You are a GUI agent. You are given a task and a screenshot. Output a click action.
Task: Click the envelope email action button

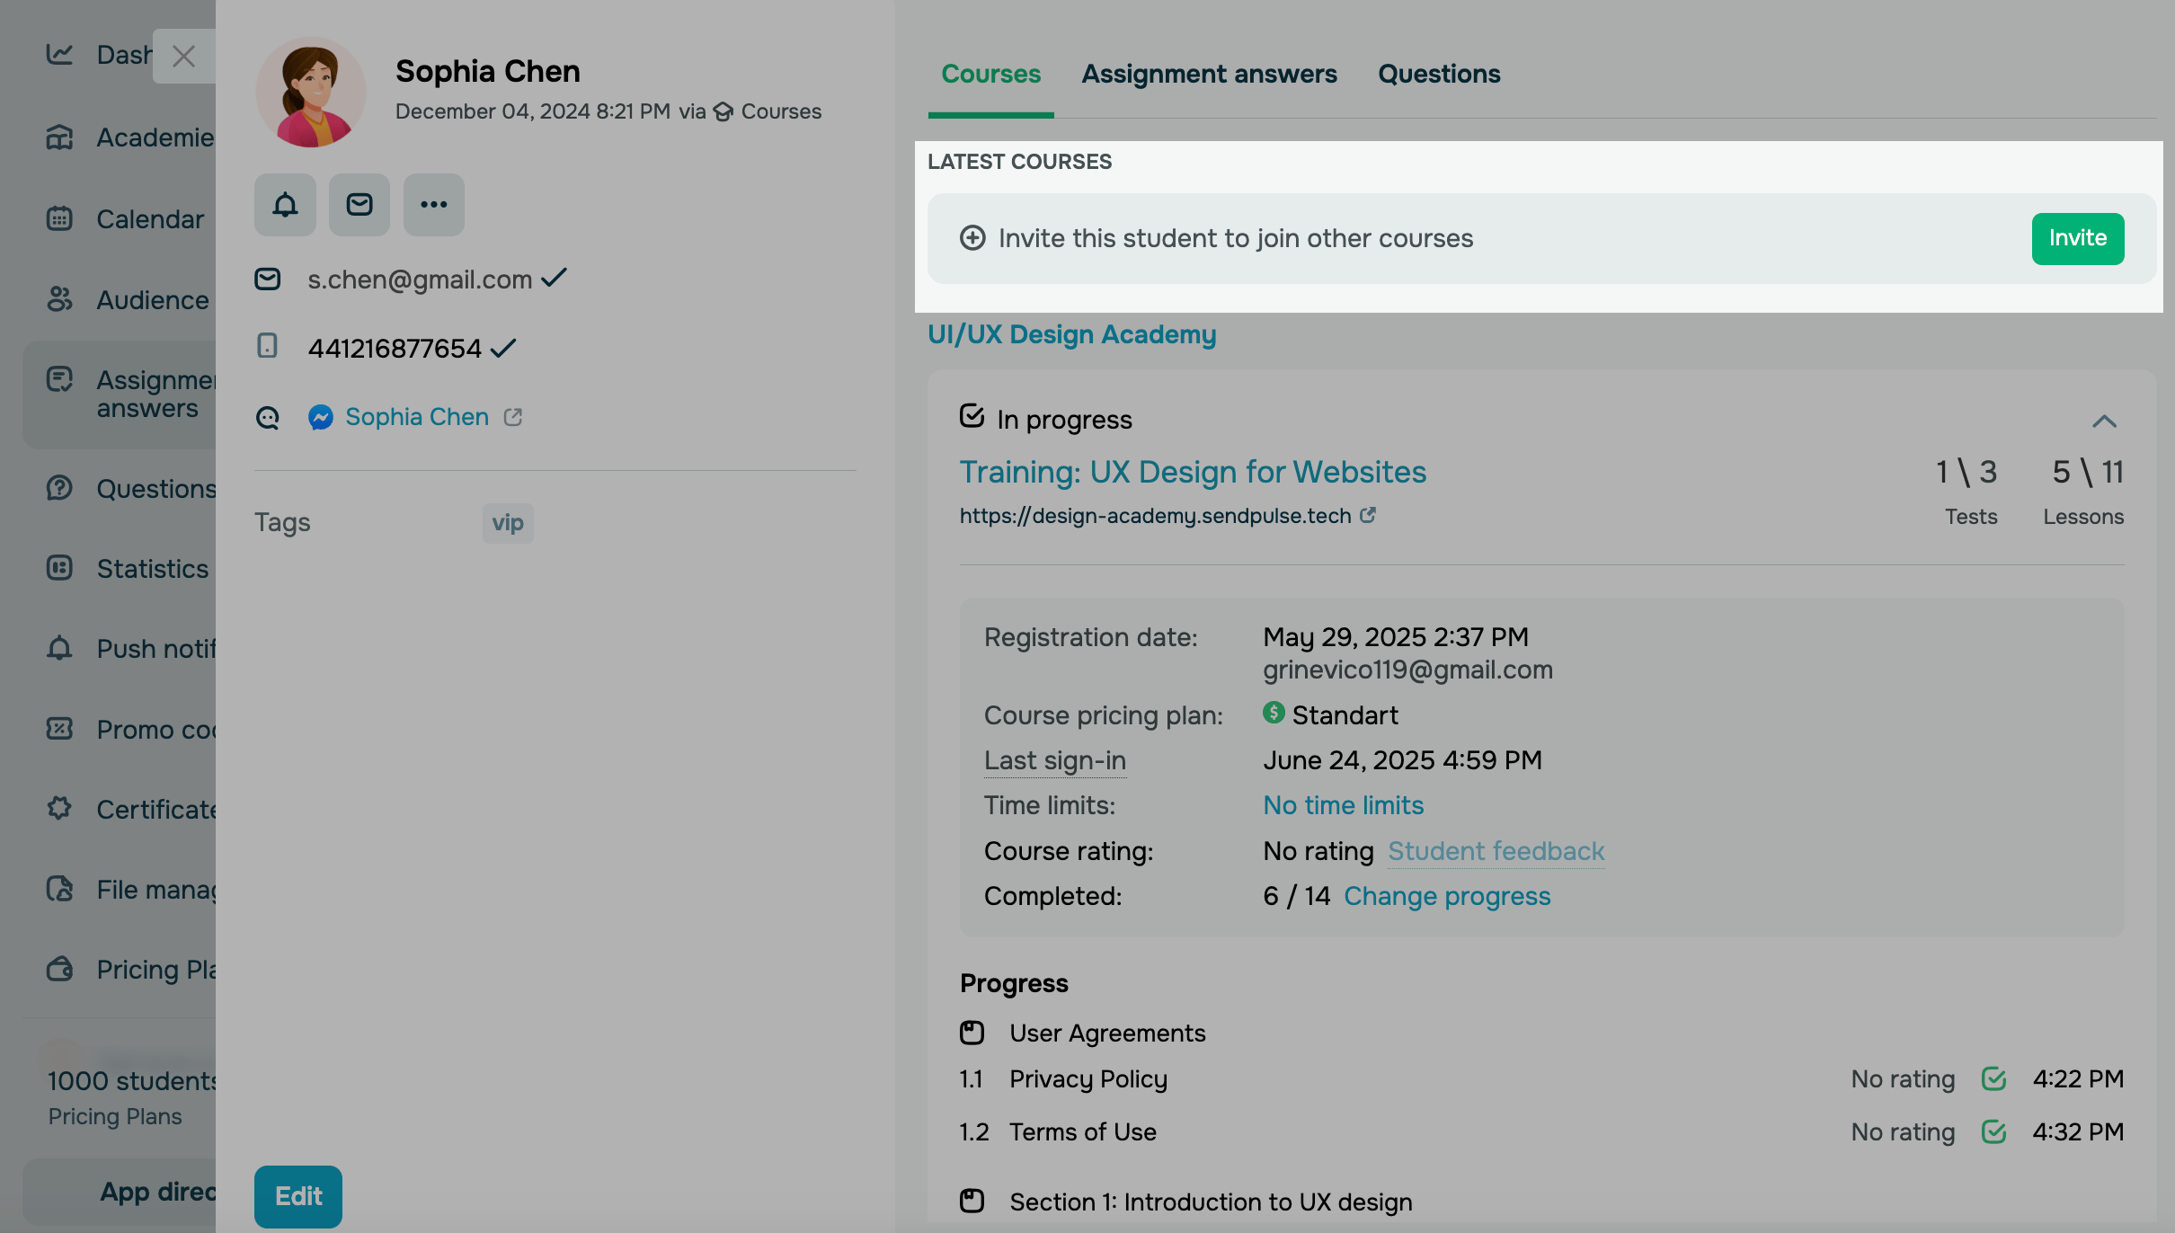[x=360, y=205]
